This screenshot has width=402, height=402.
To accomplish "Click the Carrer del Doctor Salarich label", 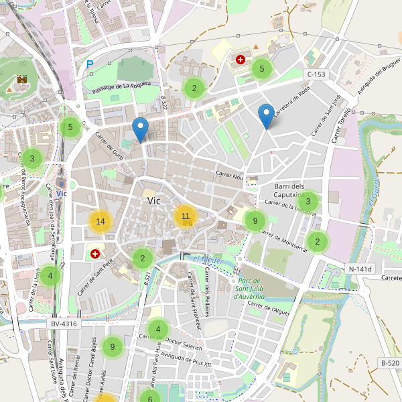I will tap(170, 342).
